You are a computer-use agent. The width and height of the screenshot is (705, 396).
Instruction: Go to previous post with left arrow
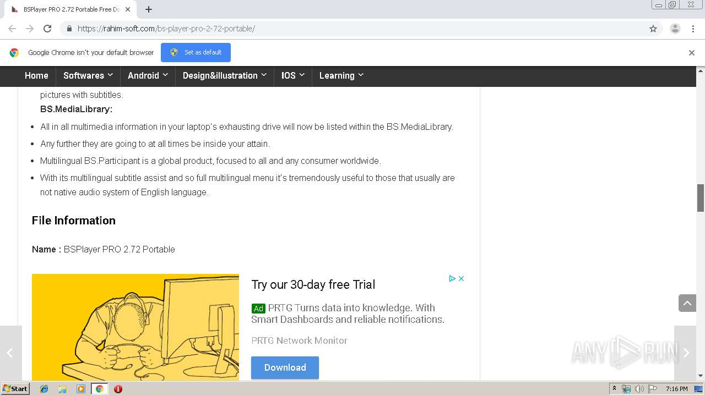(10, 353)
